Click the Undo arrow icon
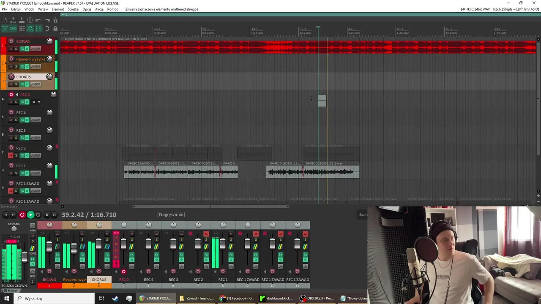541x304 pixels. click(38, 20)
